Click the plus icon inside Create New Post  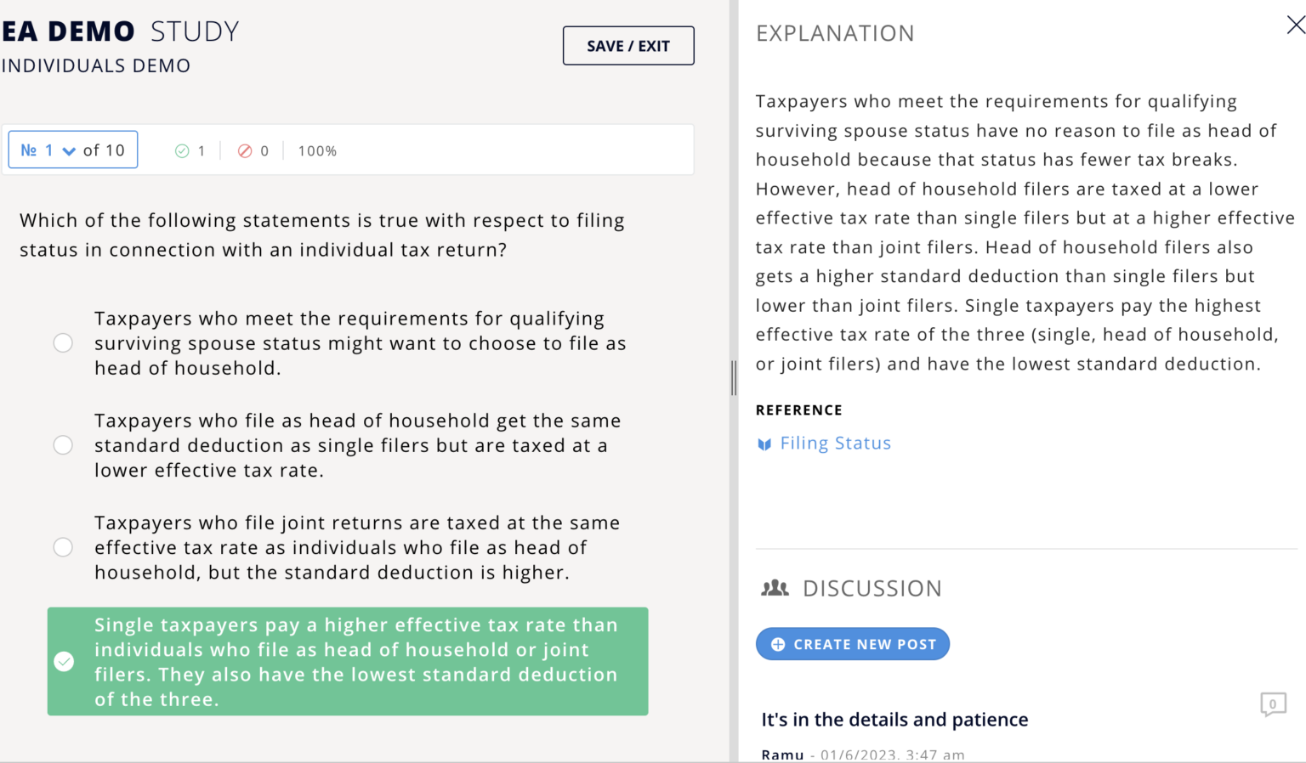(x=776, y=644)
